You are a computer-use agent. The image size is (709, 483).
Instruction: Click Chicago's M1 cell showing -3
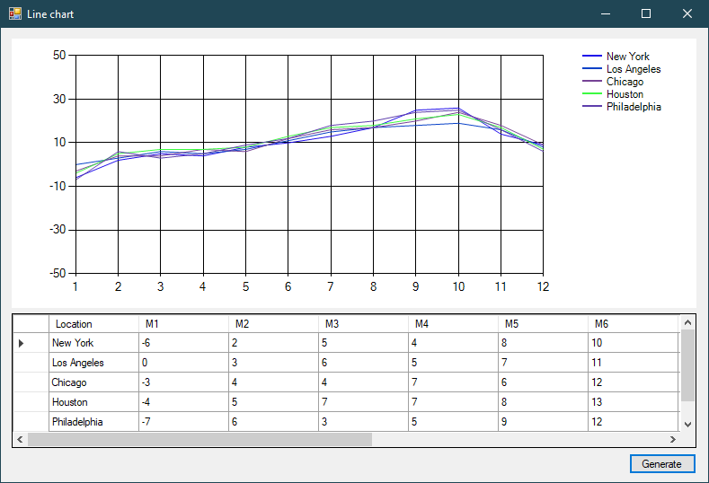(x=183, y=382)
